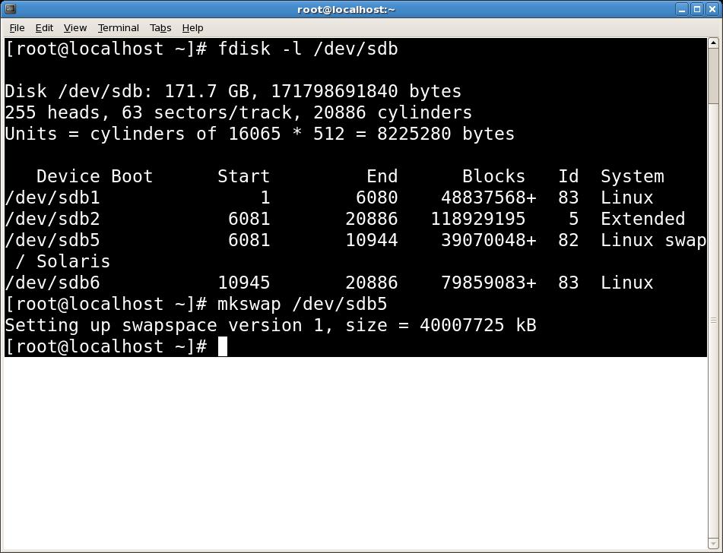The image size is (723, 553).
Task: Click the scrollbar up arrow
Action: click(x=715, y=41)
